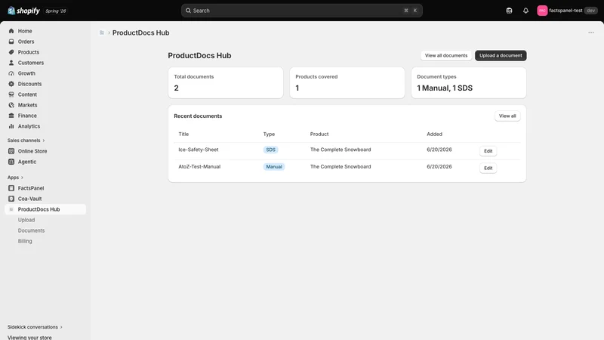Click The Complete Snowboard in SDS row
The height and width of the screenshot is (340, 604).
pyautogui.click(x=341, y=150)
